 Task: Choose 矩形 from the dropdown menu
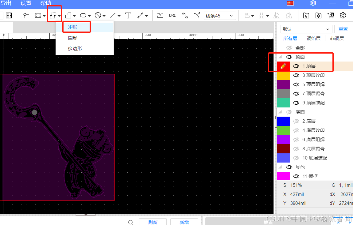click(85, 27)
